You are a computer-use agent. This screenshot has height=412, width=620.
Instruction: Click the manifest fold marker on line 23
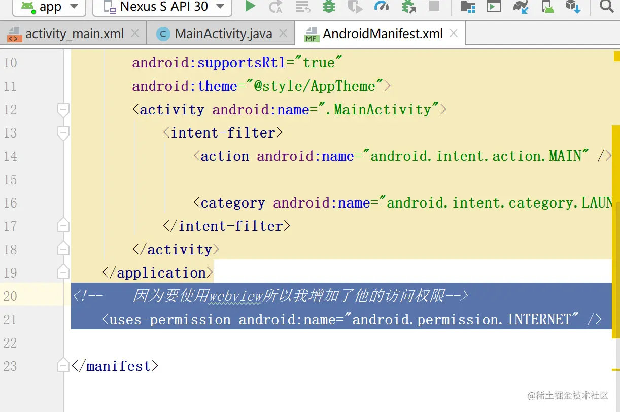pyautogui.click(x=63, y=365)
